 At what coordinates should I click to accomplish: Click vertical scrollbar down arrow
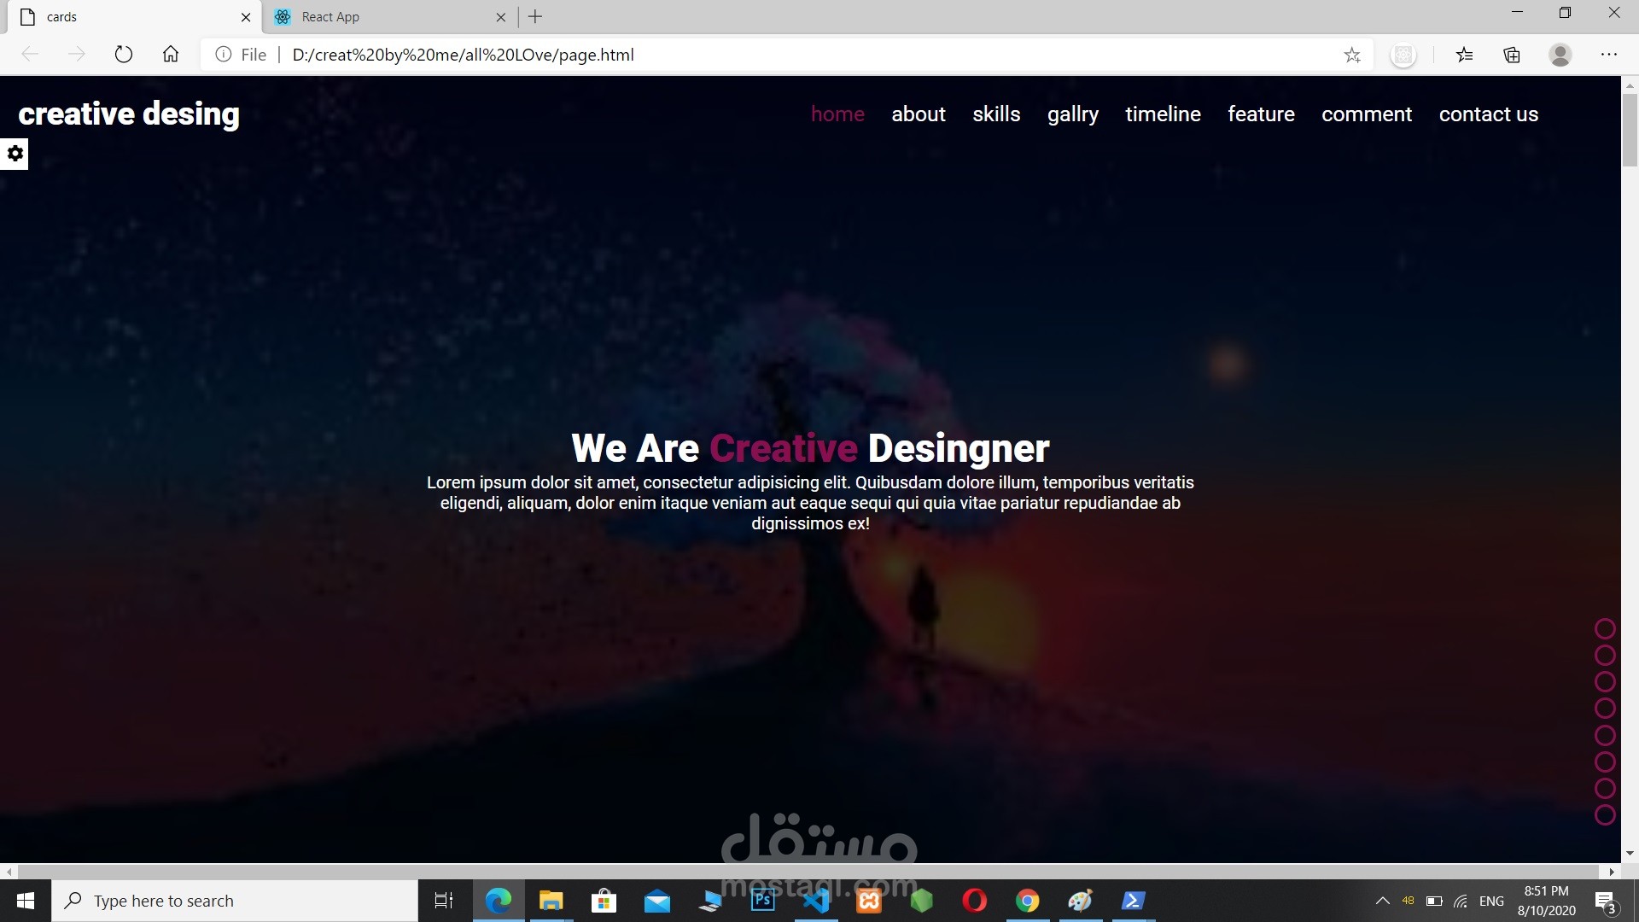1630,853
